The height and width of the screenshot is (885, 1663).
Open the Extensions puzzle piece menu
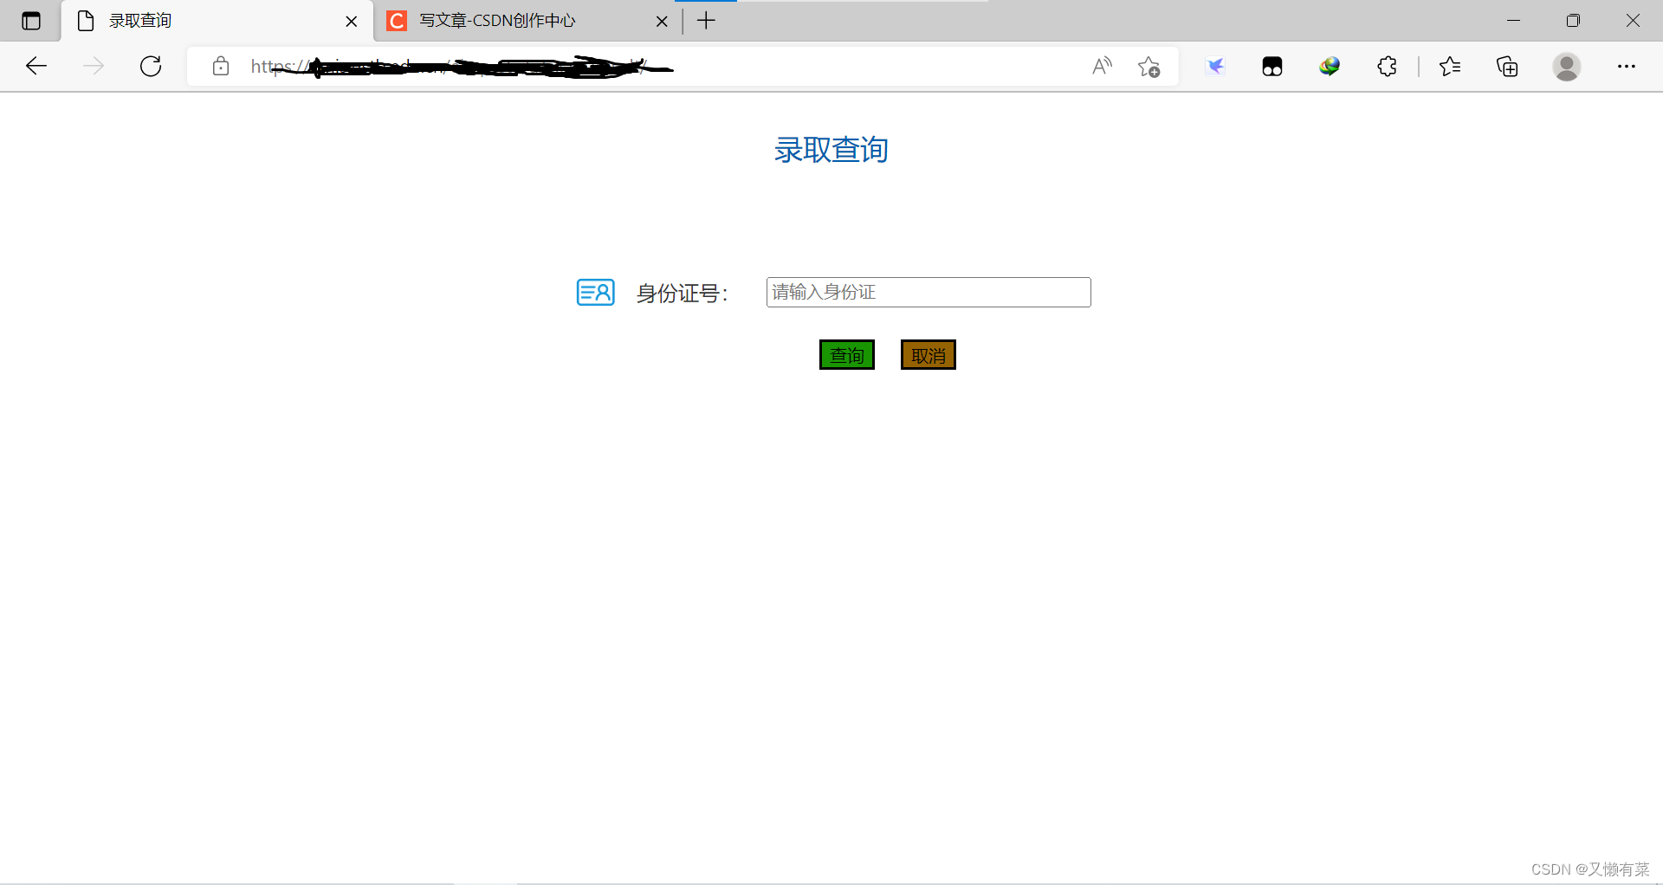tap(1387, 66)
